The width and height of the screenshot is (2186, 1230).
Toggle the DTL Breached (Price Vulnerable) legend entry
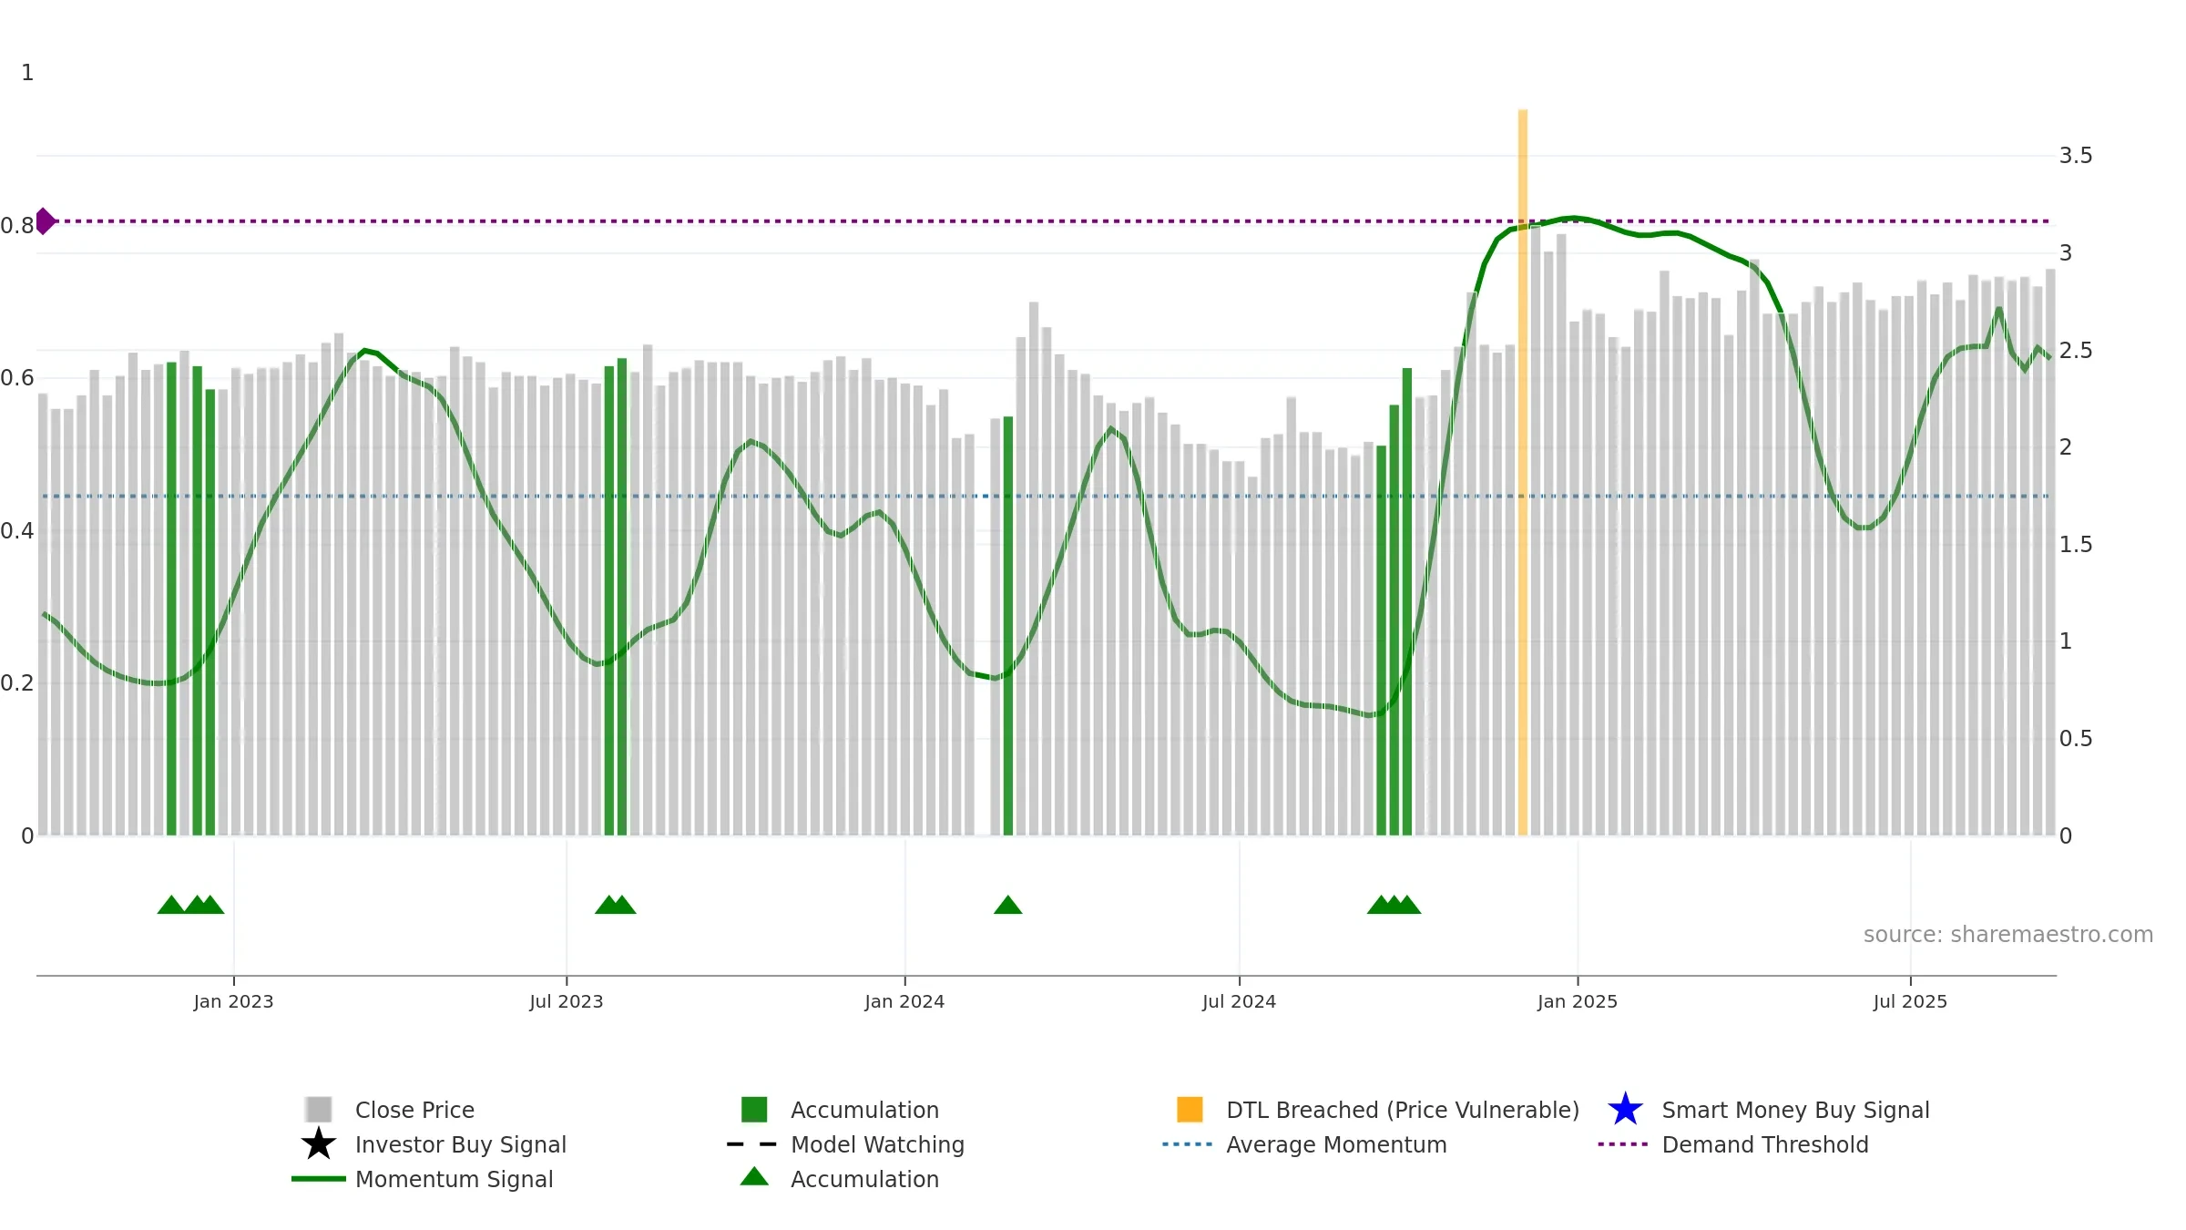pyautogui.click(x=1377, y=1110)
